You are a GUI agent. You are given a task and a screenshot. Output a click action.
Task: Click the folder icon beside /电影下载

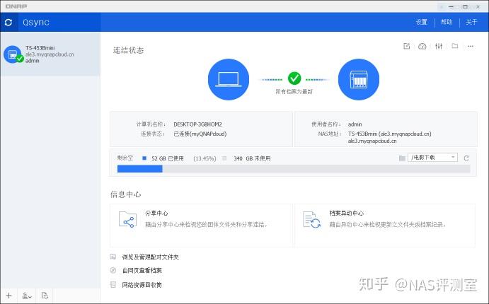(402, 158)
